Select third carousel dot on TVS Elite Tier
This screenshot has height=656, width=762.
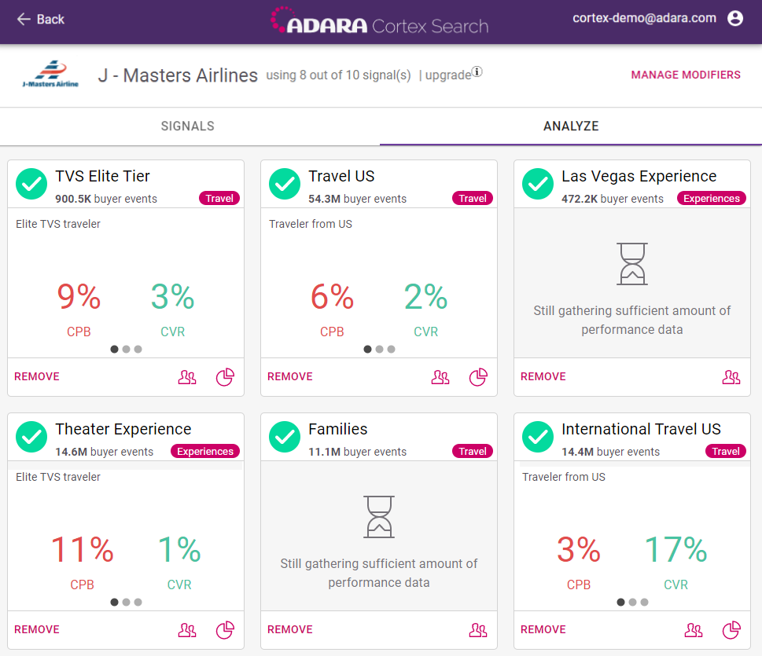[138, 349]
